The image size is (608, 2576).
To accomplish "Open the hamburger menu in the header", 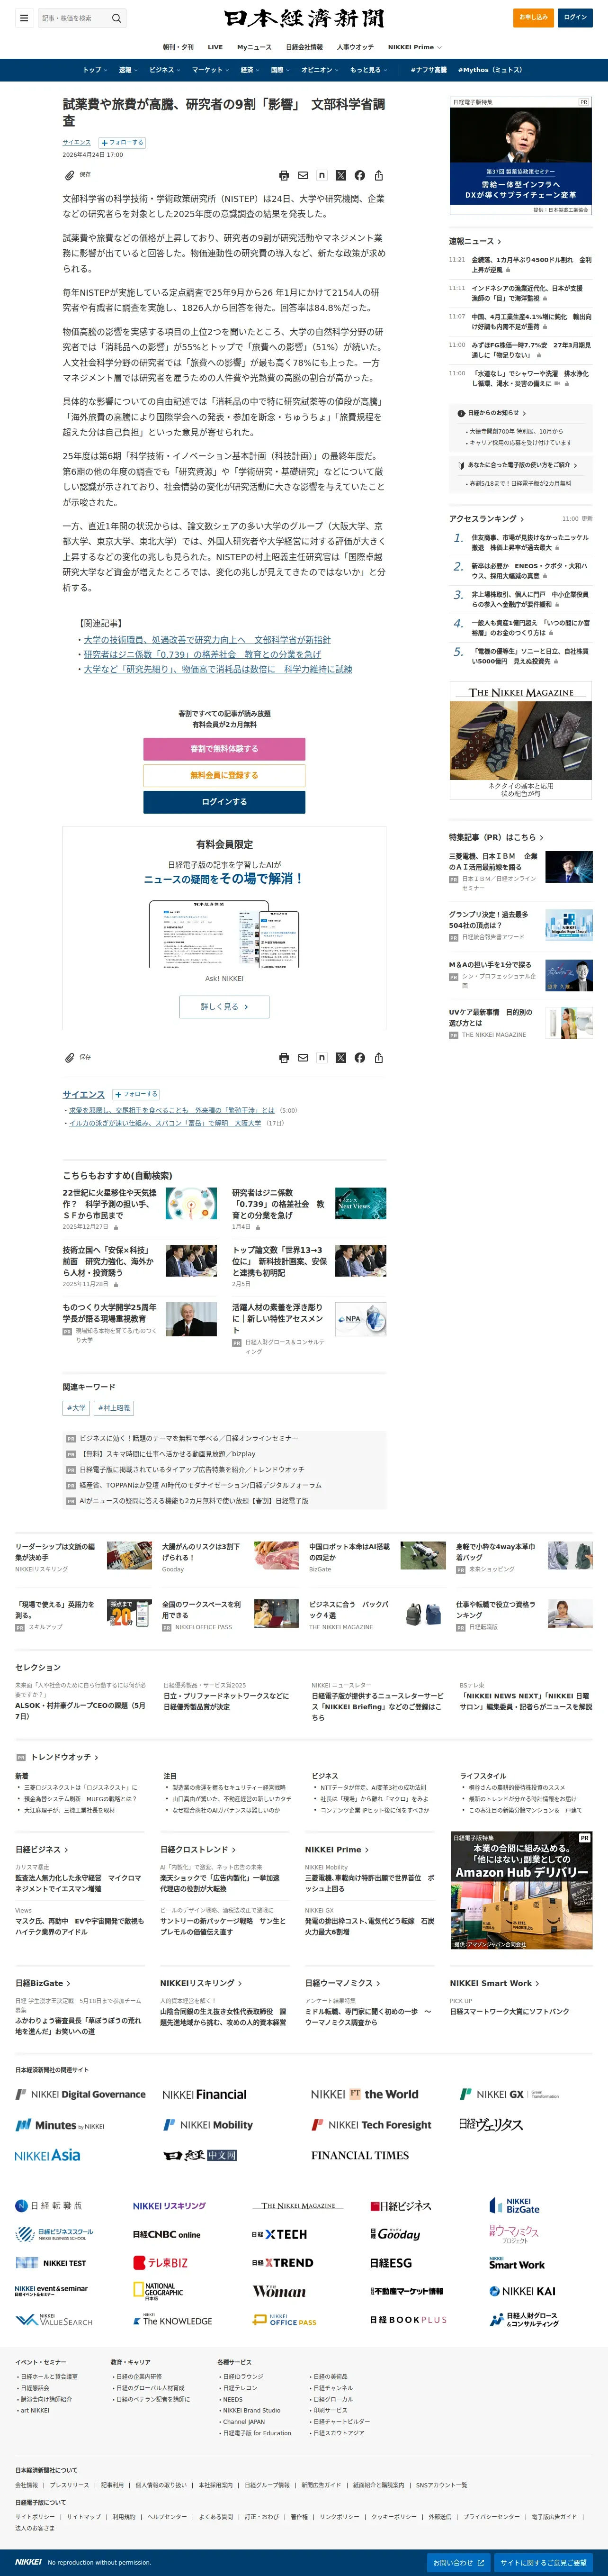I will [24, 18].
